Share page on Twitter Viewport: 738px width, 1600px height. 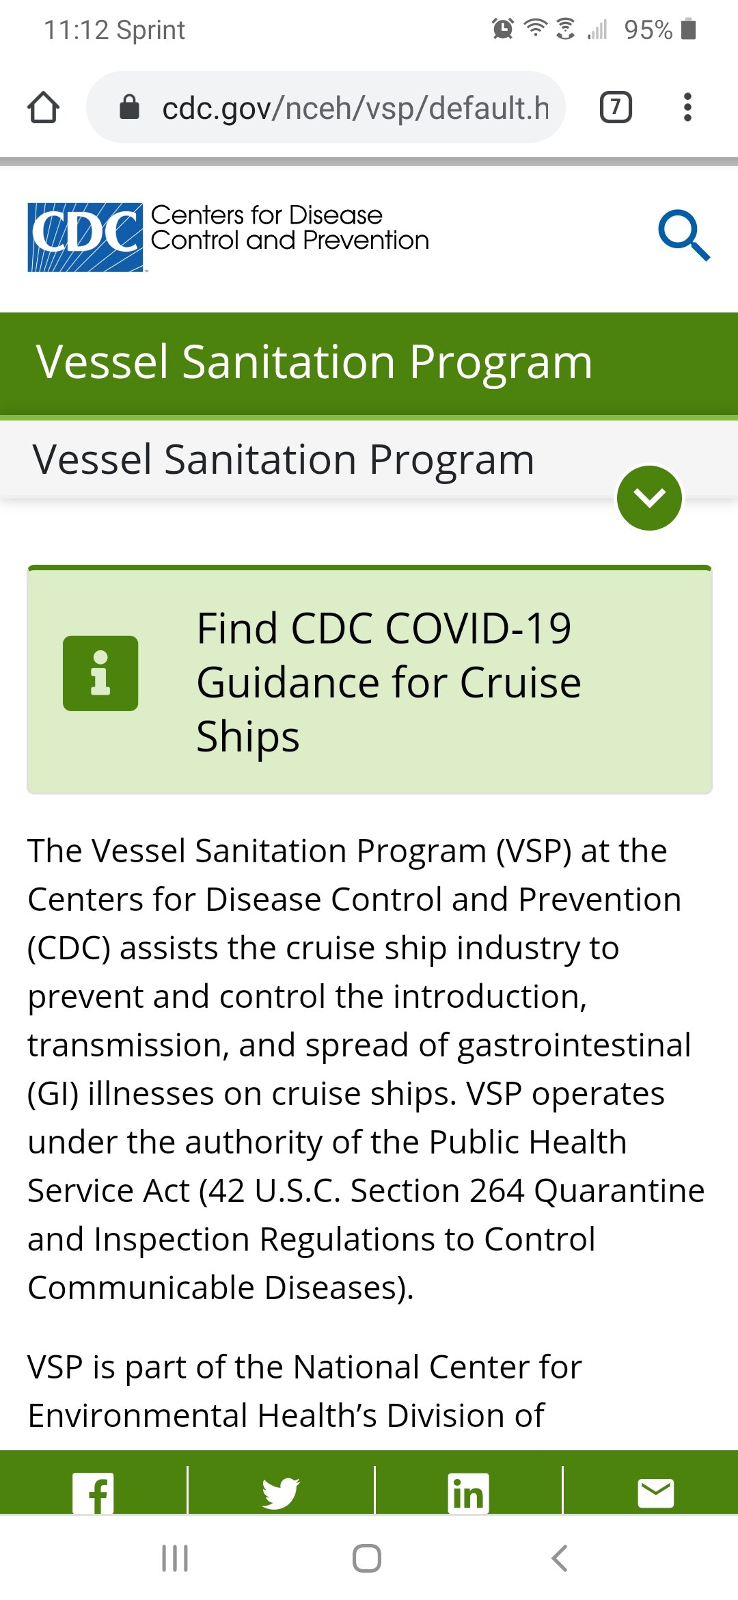tap(281, 1493)
